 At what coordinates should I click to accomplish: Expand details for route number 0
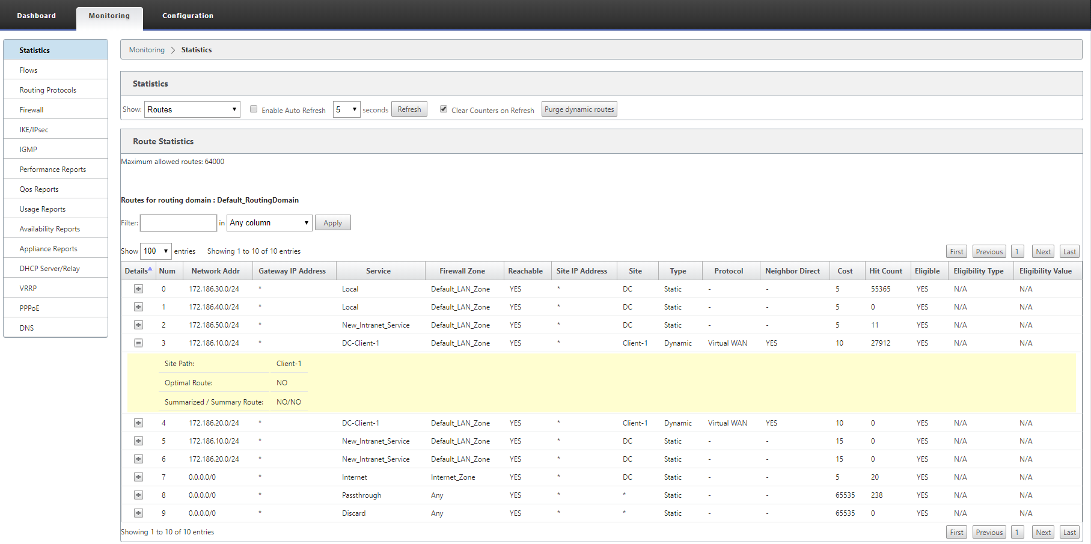(138, 289)
